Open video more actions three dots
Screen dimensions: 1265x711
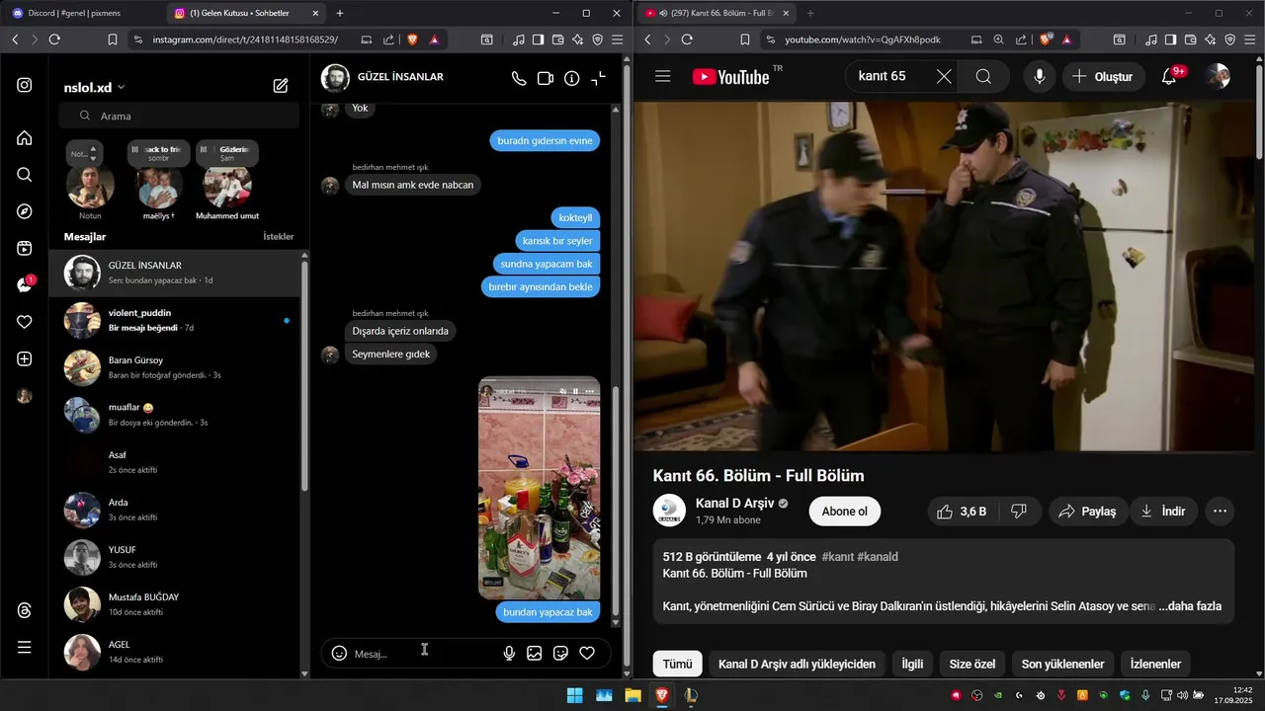tap(1220, 512)
